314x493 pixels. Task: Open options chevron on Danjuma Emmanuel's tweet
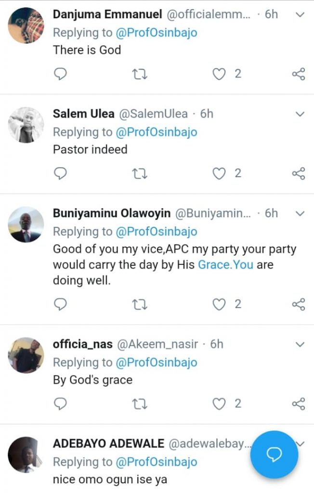coord(300,15)
